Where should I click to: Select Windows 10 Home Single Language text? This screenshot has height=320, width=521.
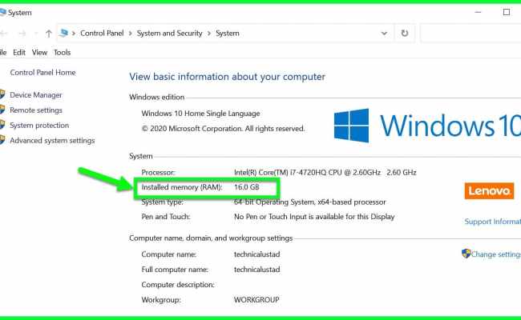[200, 114]
